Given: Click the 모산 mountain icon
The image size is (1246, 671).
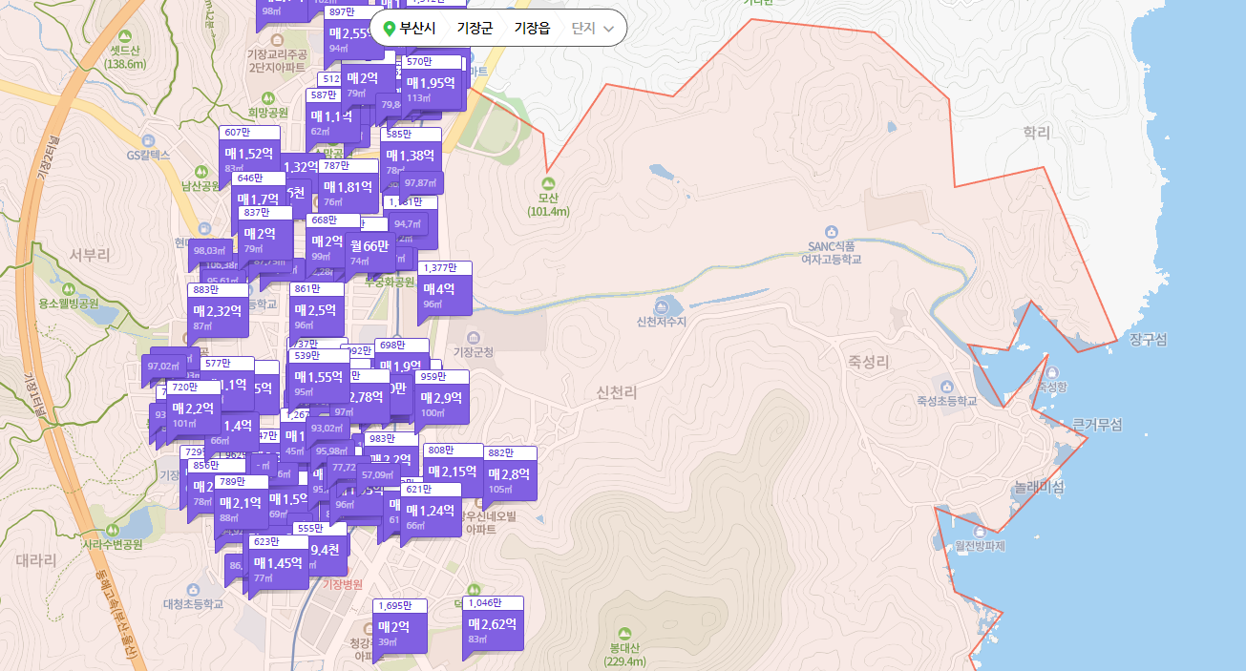Looking at the screenshot, I should click(x=548, y=183).
